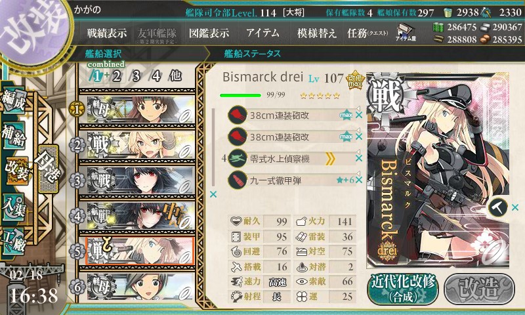Click the 母港 home port icon

pyautogui.click(x=49, y=169)
